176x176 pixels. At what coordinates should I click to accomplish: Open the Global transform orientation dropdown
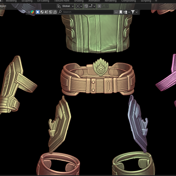pyautogui.click(x=65, y=6)
